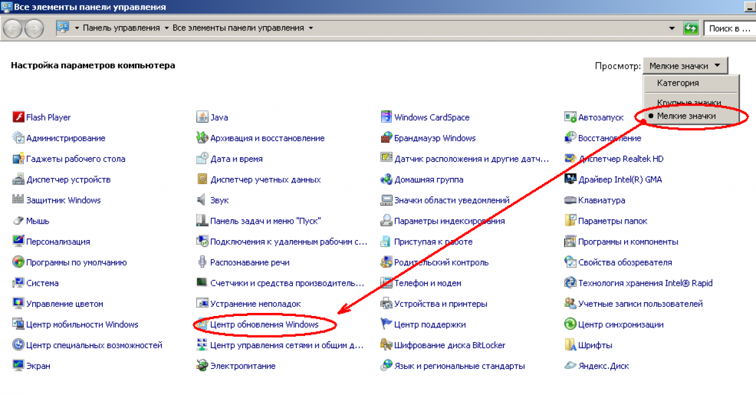756x395 pixels.
Task: Open Значки области уведомлений
Action: [x=452, y=200]
